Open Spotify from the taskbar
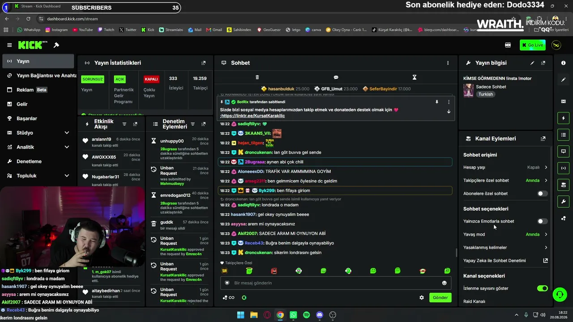573x322 pixels. coord(306,315)
